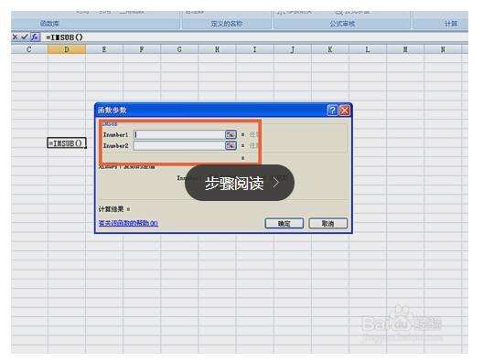483x360 pixels.
Task: Click the 公式审核 ribbon group label
Action: click(x=342, y=24)
